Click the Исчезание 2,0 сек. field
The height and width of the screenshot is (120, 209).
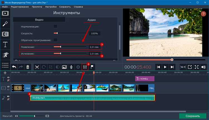(x=94, y=54)
